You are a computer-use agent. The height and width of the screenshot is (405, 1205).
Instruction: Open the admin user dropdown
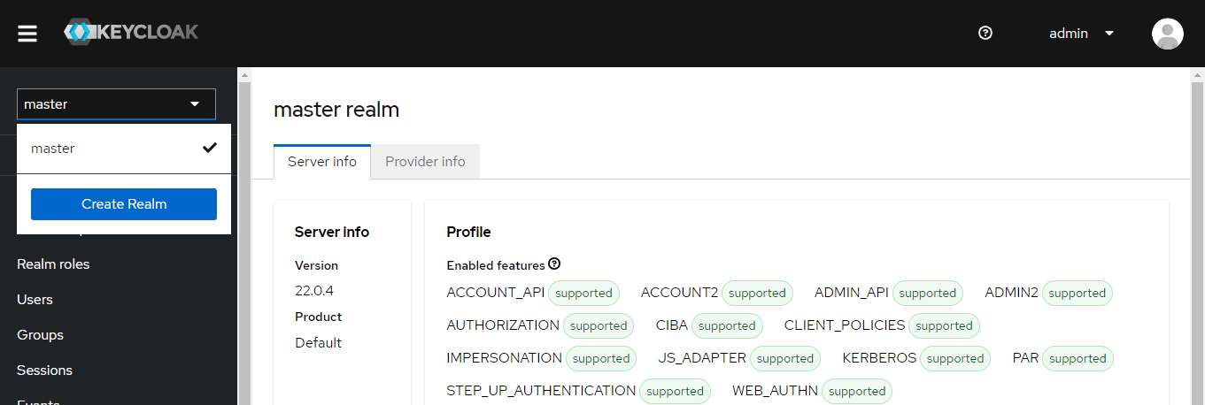[x=1081, y=34]
